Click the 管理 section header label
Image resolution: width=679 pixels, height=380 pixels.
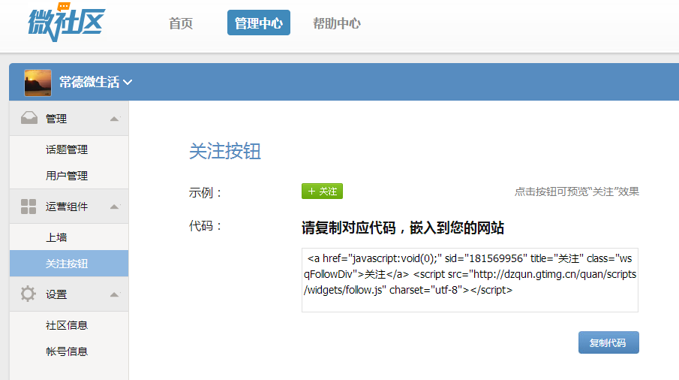(x=56, y=119)
